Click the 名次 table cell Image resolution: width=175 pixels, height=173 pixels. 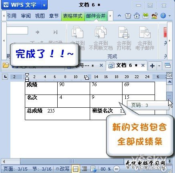point(41,101)
